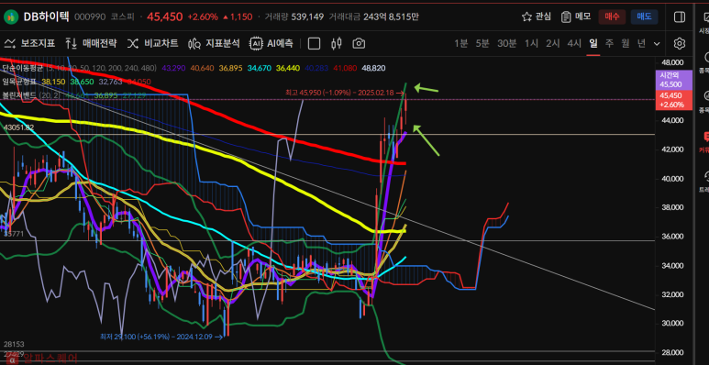Add stock to 관심 watchlist star
709x365 pixels.
click(537, 17)
